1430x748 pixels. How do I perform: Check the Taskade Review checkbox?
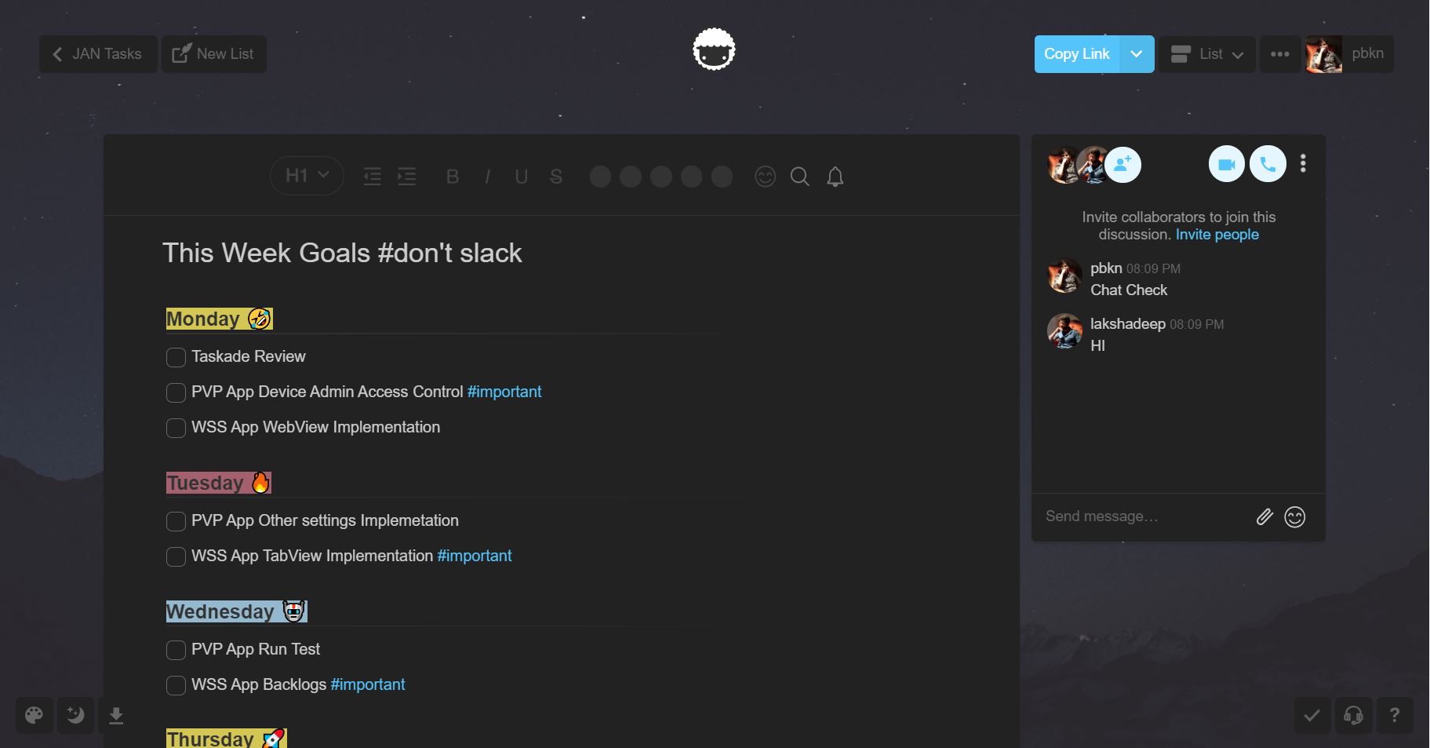[176, 357]
